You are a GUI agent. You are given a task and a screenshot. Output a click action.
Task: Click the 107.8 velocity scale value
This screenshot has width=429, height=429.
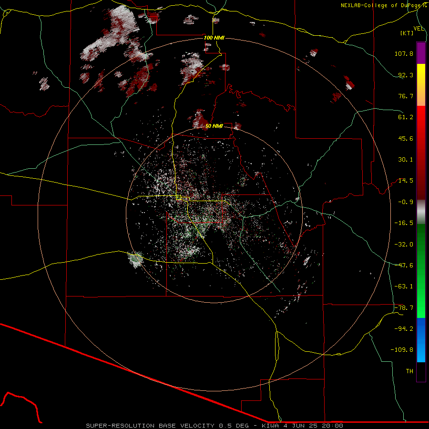404,53
